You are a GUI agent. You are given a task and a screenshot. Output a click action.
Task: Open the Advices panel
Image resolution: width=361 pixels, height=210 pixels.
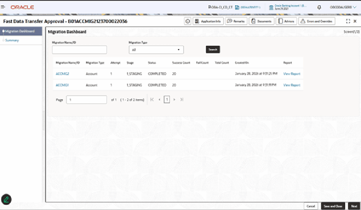pyautogui.click(x=286, y=21)
